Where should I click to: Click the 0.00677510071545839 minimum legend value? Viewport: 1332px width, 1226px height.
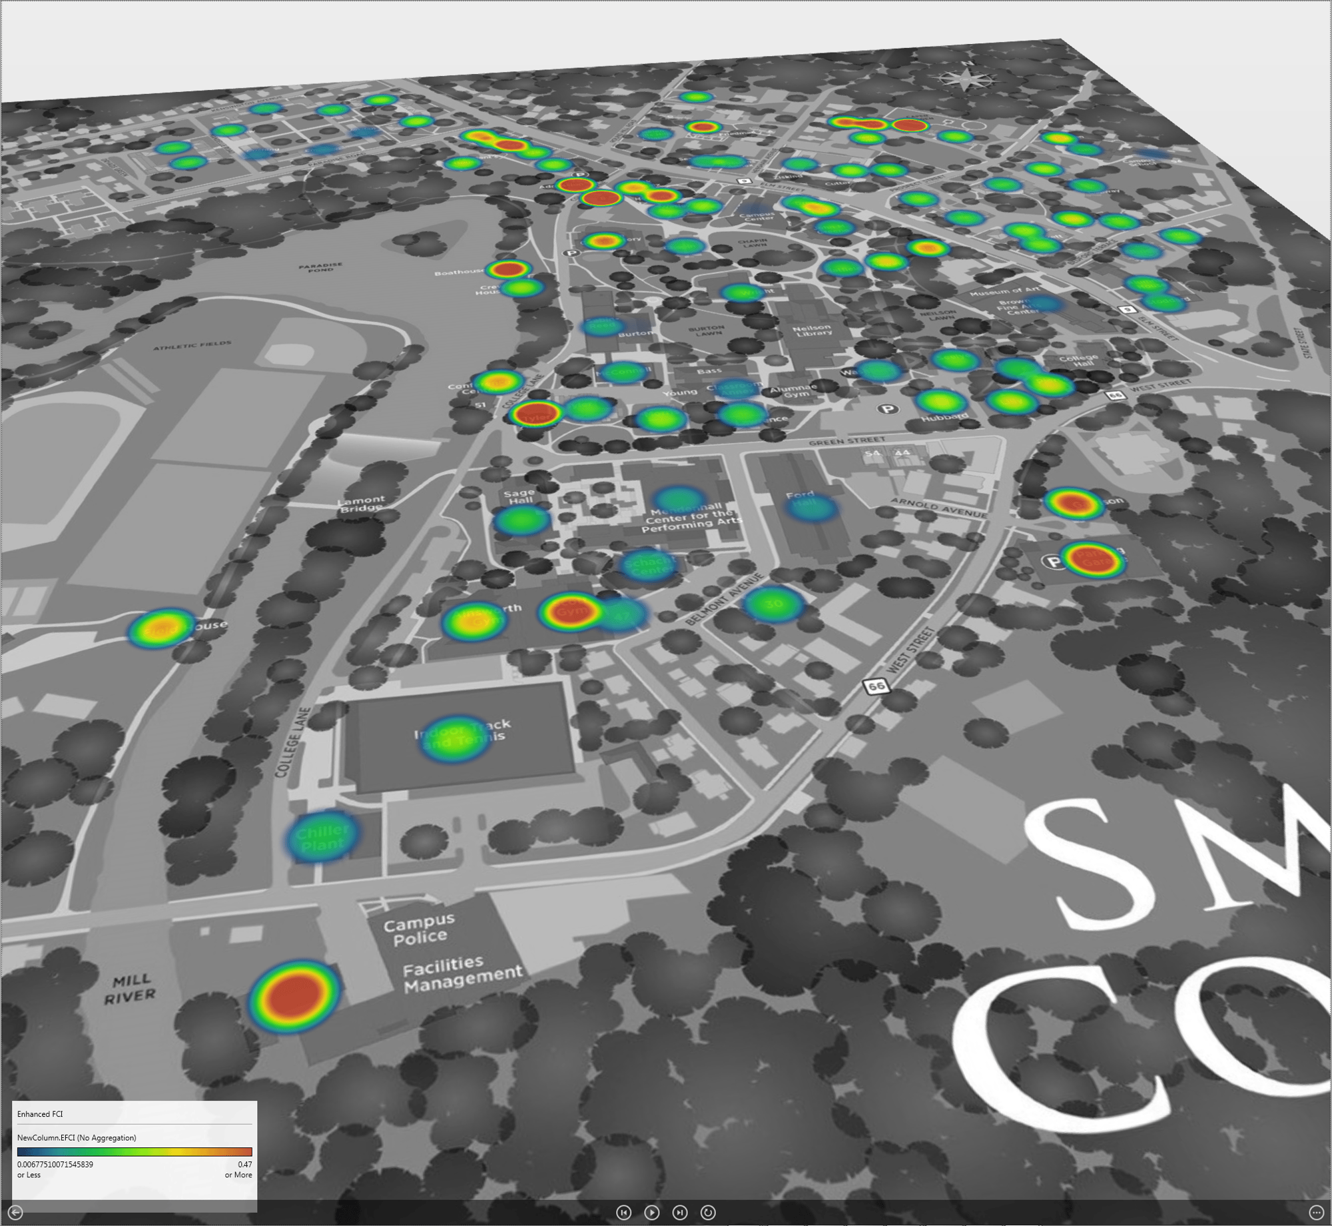pos(55,1165)
